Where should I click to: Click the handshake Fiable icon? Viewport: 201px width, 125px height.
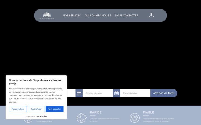pos(135,118)
